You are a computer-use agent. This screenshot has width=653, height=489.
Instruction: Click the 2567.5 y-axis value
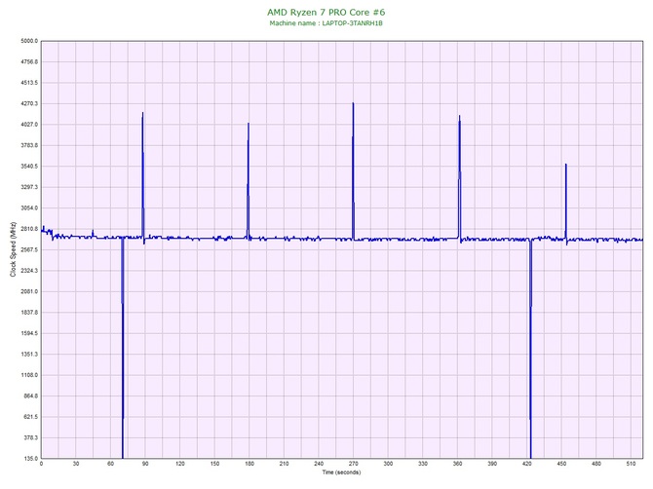29,249
